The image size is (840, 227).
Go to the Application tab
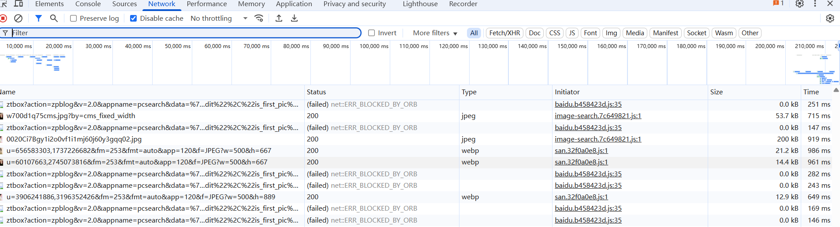coord(294,4)
